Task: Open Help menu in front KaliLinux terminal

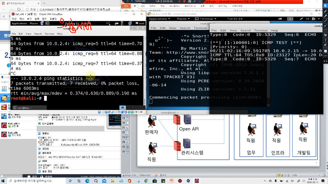Action: point(274,30)
